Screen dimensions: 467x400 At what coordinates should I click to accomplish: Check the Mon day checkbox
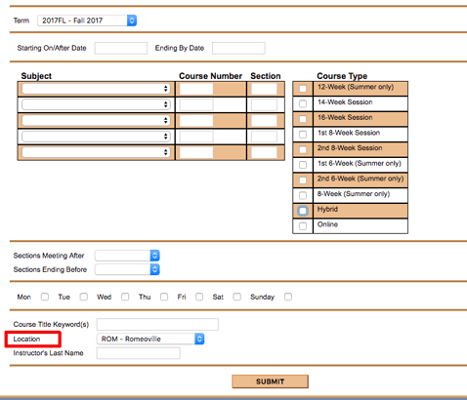(45, 297)
